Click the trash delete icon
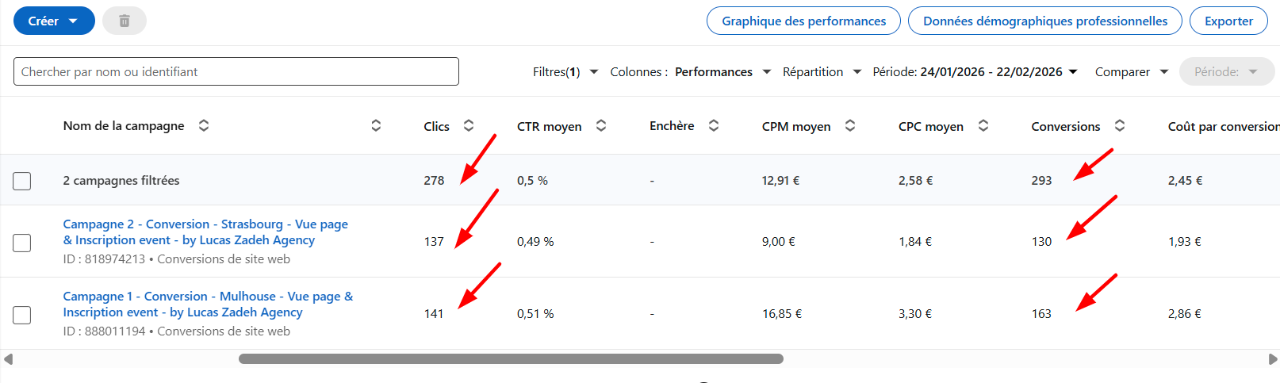Image resolution: width=1280 pixels, height=383 pixels. pos(125,21)
